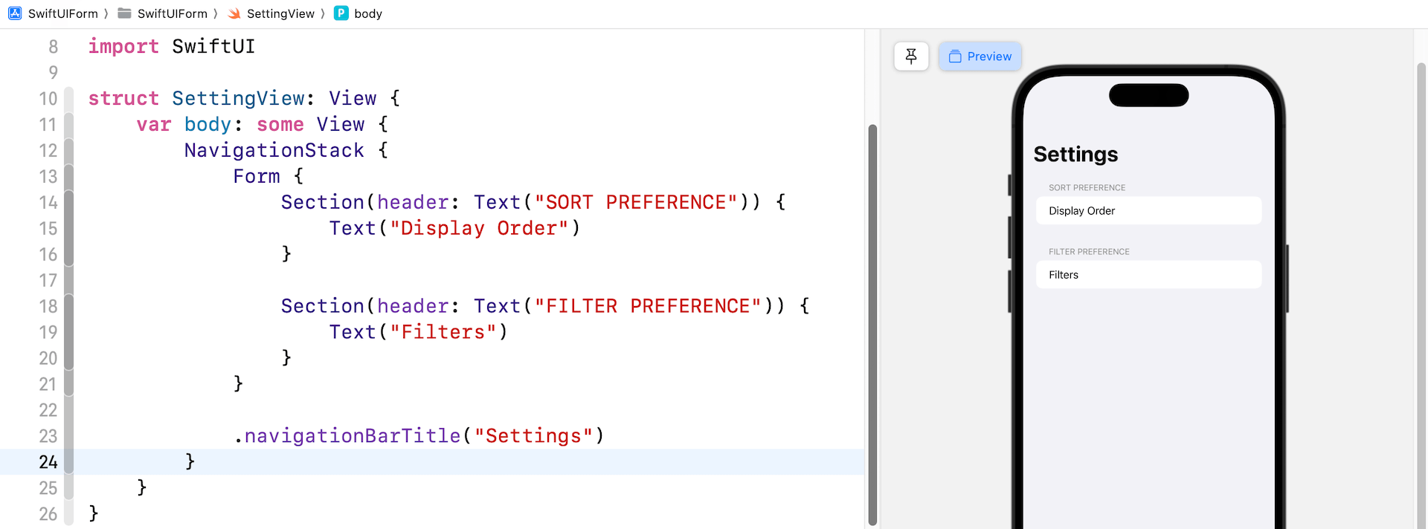Click the "SORT PREFERENCE" string in code
The image size is (1428, 529).
(x=636, y=203)
